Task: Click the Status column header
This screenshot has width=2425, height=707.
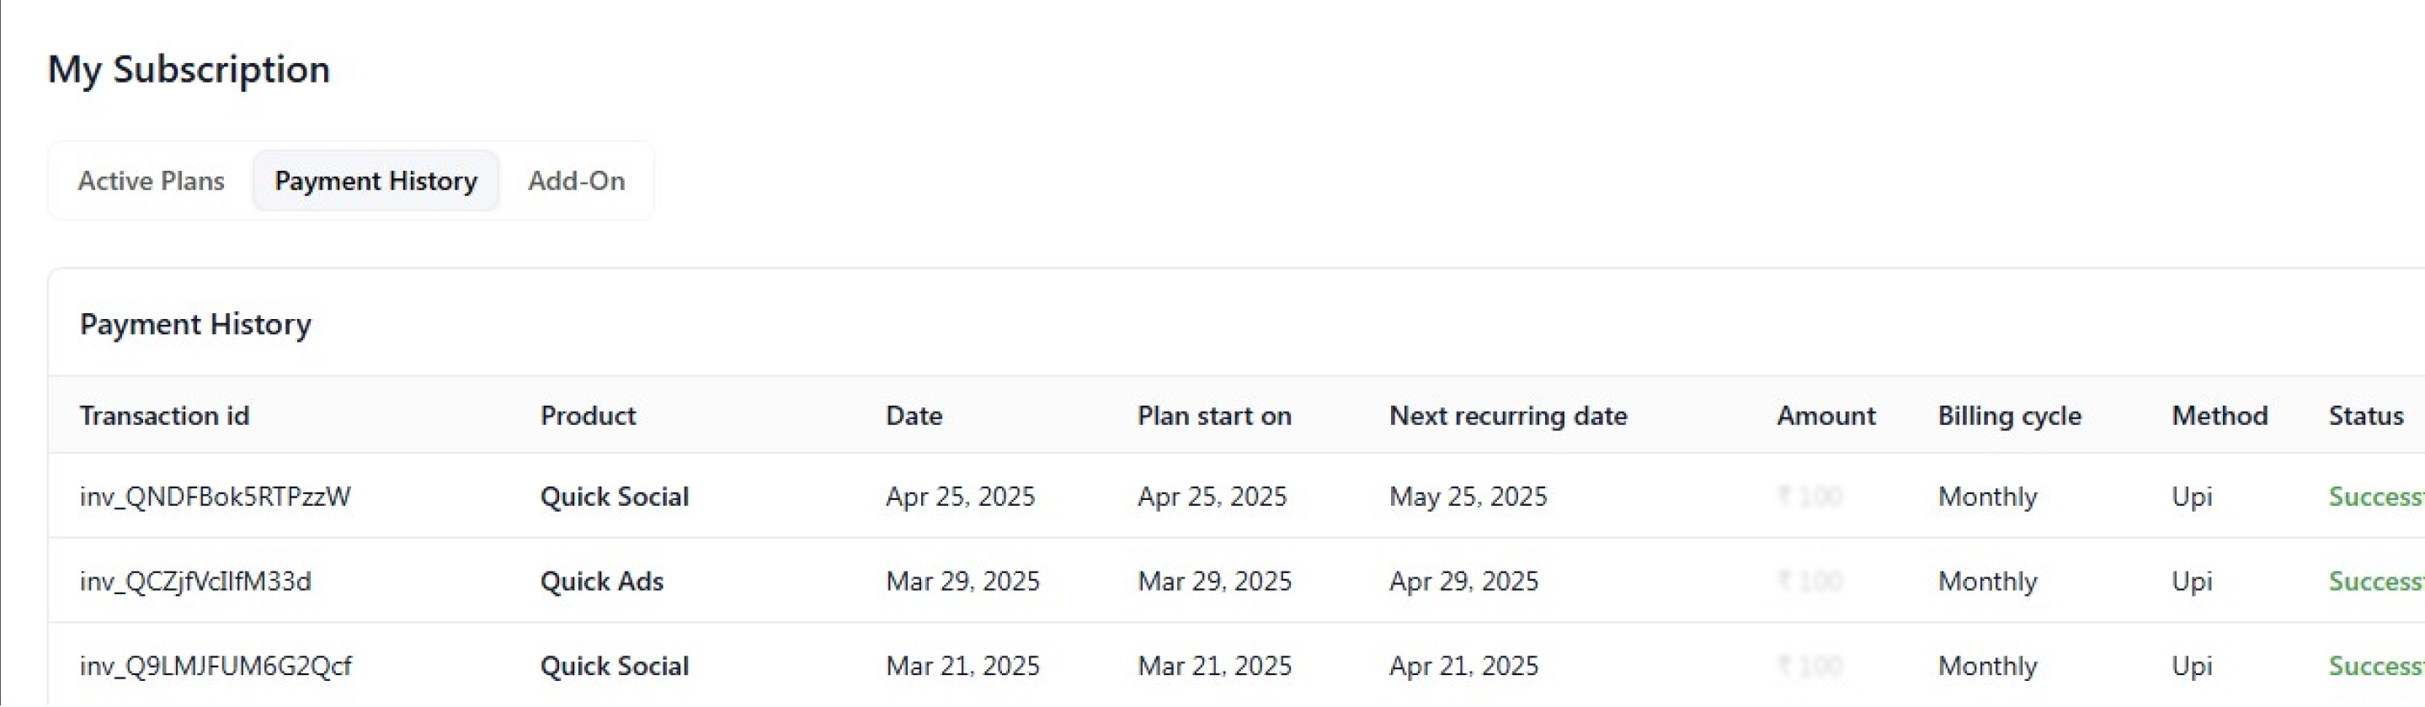Action: coord(2364,416)
